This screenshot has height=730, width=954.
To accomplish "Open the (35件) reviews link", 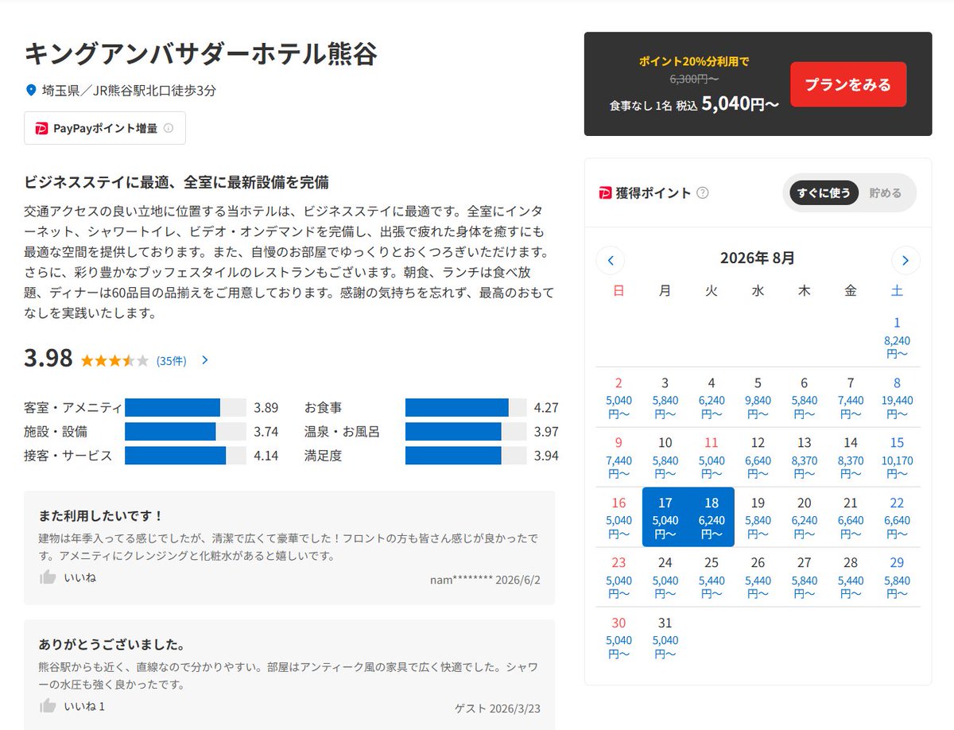I will [171, 360].
